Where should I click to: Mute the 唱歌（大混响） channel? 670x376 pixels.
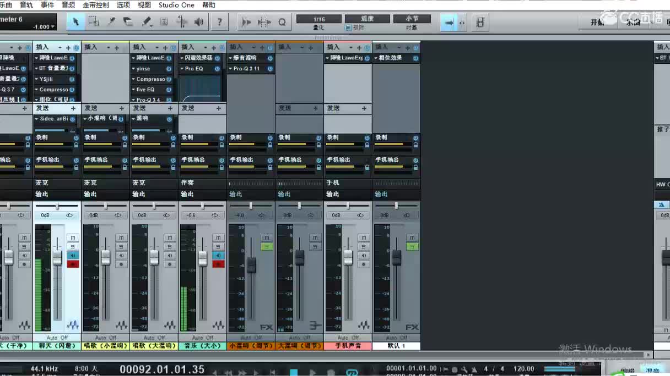coord(170,237)
